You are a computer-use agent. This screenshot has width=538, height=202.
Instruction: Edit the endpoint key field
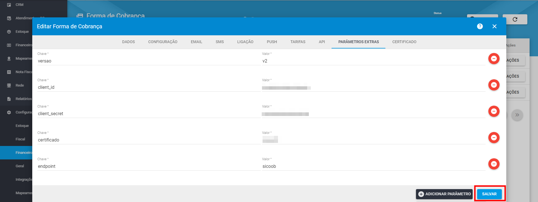[149, 166]
